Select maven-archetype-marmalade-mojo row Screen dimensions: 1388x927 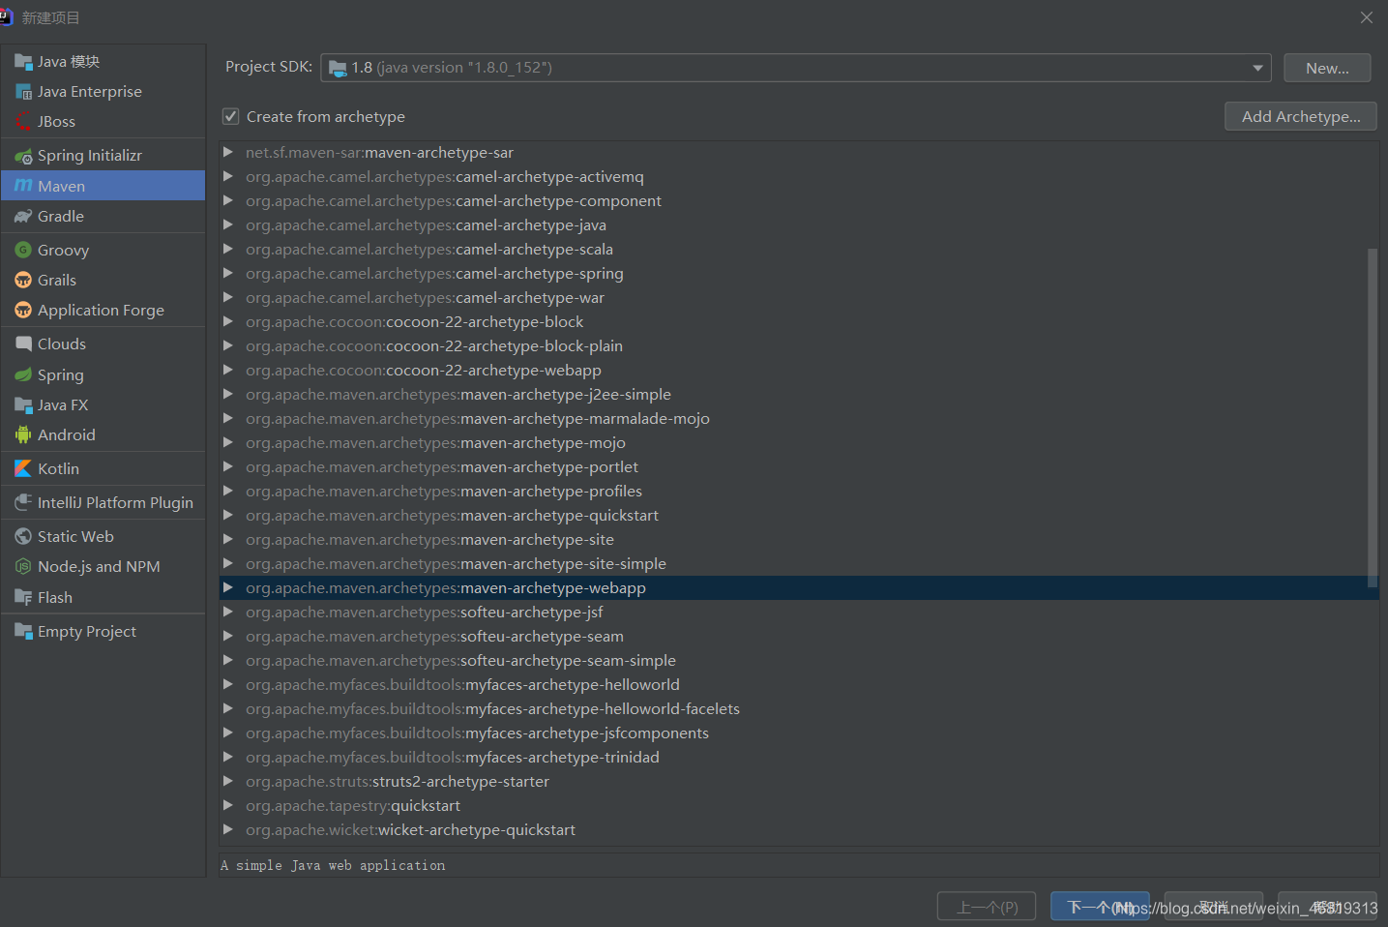tap(799, 418)
